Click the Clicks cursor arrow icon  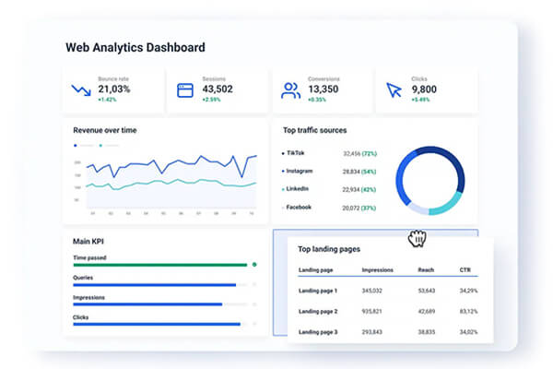(394, 90)
